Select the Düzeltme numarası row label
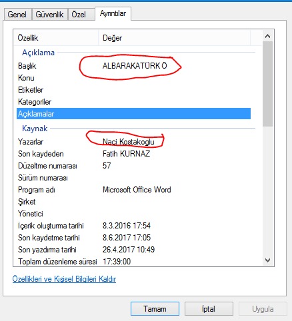 (47, 166)
